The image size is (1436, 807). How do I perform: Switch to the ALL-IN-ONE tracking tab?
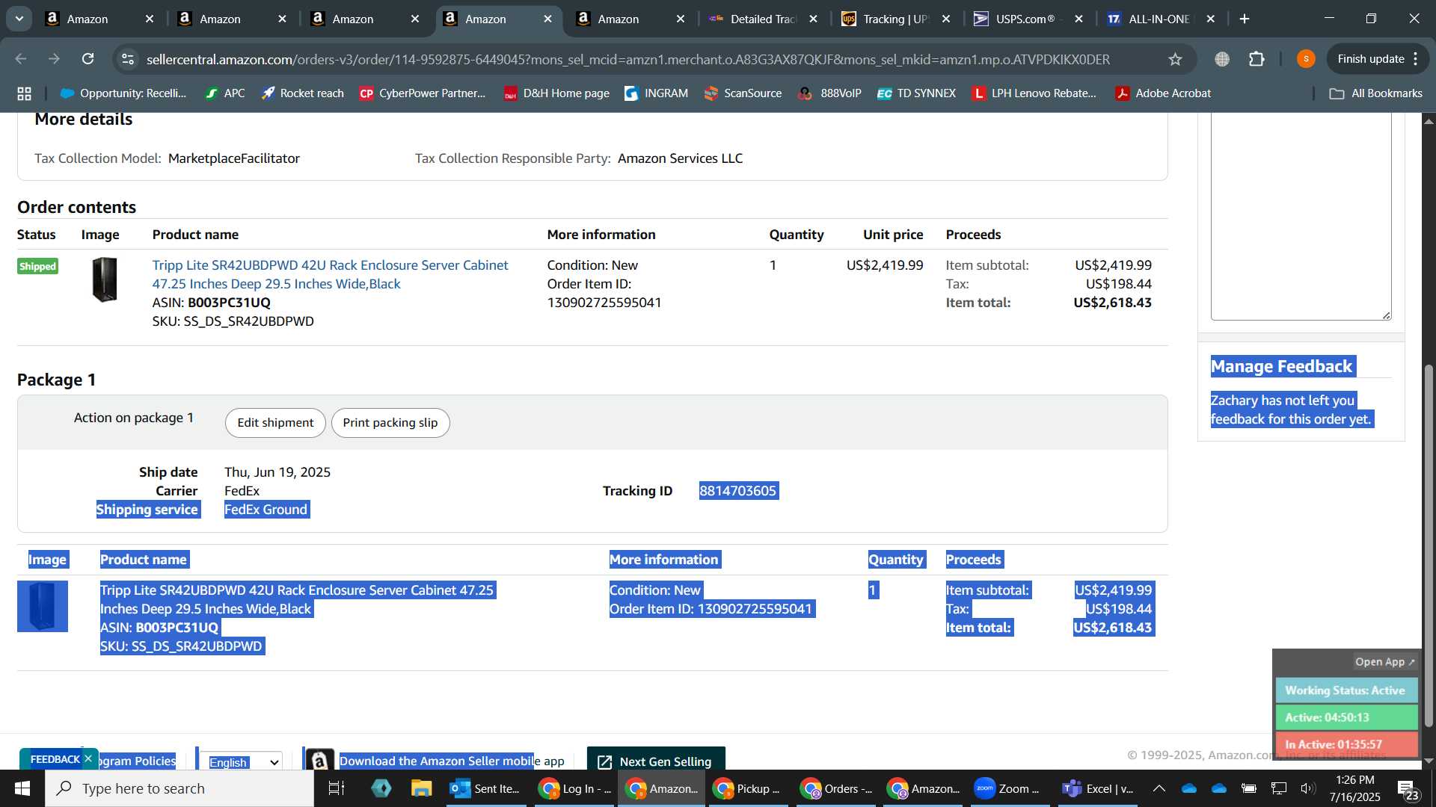1161,19
